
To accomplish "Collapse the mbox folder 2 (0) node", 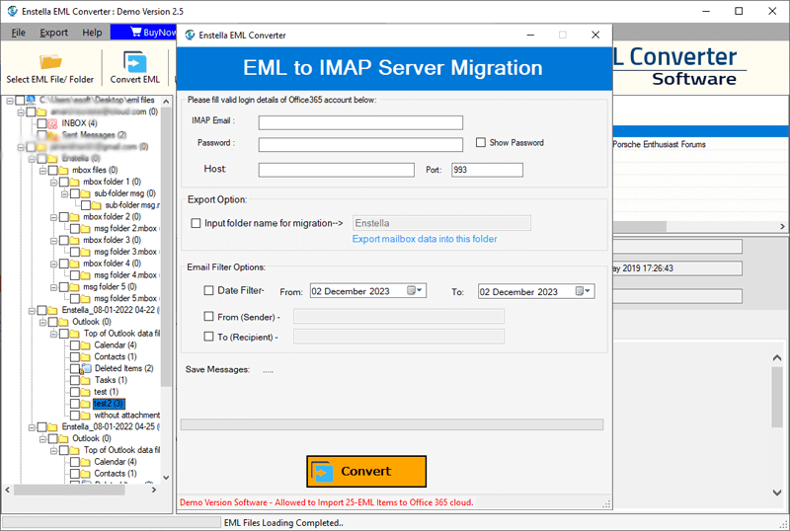I will 53,217.
